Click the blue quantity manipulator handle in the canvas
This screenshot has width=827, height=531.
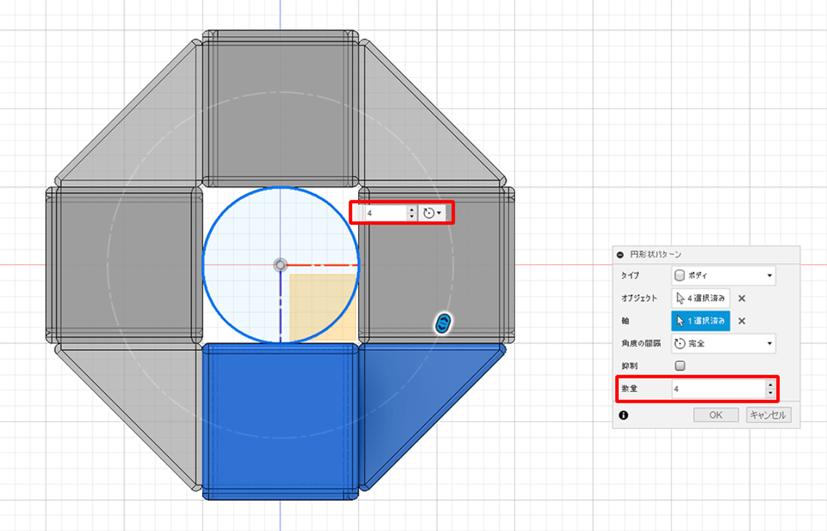click(x=443, y=323)
